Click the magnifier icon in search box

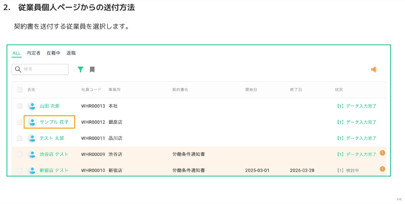pyautogui.click(x=18, y=69)
